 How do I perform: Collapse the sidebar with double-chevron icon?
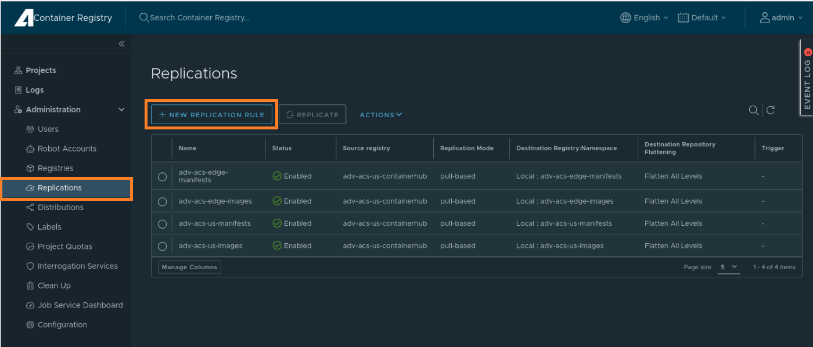(121, 44)
